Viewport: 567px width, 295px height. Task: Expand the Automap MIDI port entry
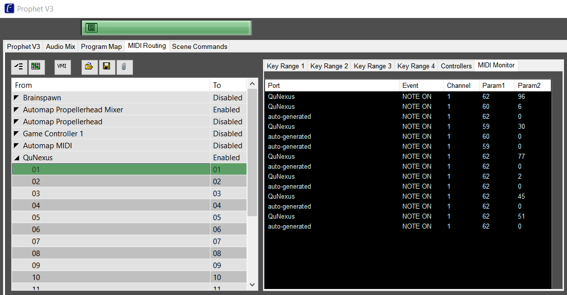coord(16,145)
